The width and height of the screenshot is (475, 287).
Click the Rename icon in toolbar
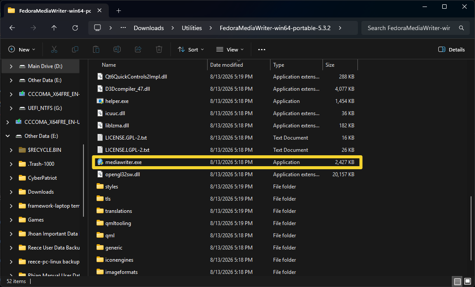point(117,49)
